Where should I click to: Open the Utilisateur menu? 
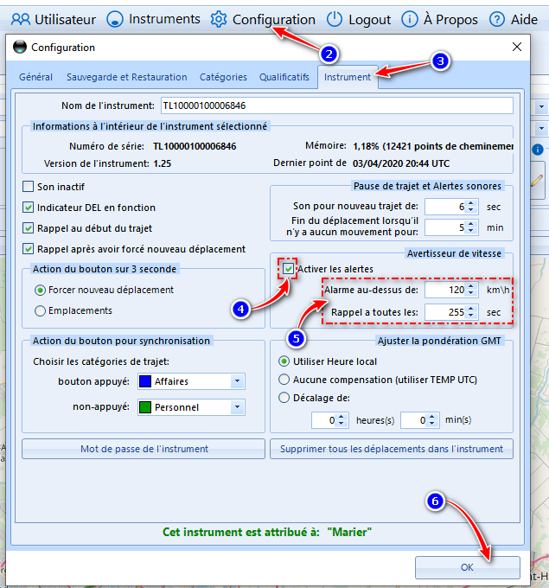[54, 19]
